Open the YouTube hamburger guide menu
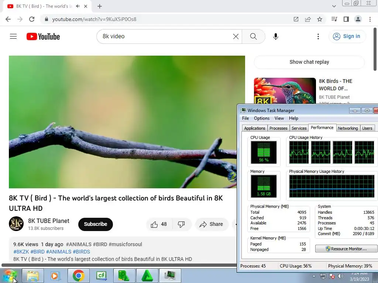 tap(13, 36)
